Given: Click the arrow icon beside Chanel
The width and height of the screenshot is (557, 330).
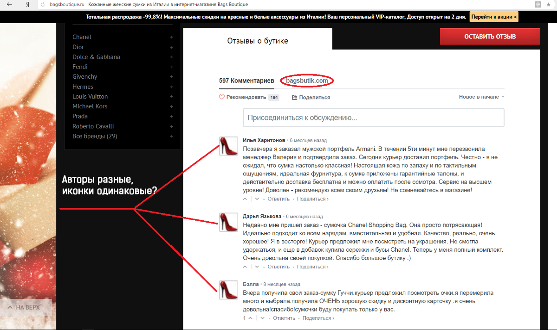Looking at the screenshot, I should pyautogui.click(x=171, y=37).
